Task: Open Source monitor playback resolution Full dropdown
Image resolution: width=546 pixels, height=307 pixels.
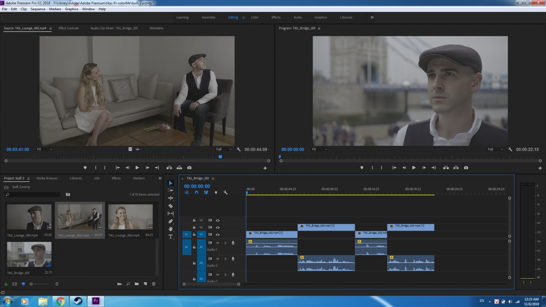Action: tap(224, 149)
